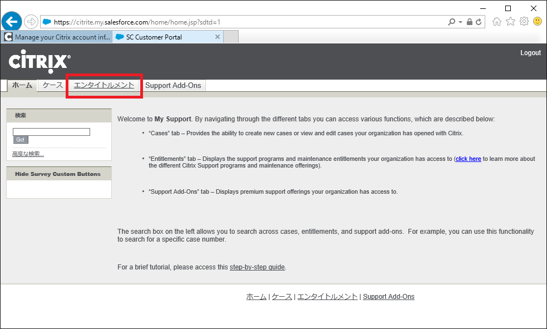Click the browser forward arrow button
Viewport: 547px width, 329px height.
[31, 22]
